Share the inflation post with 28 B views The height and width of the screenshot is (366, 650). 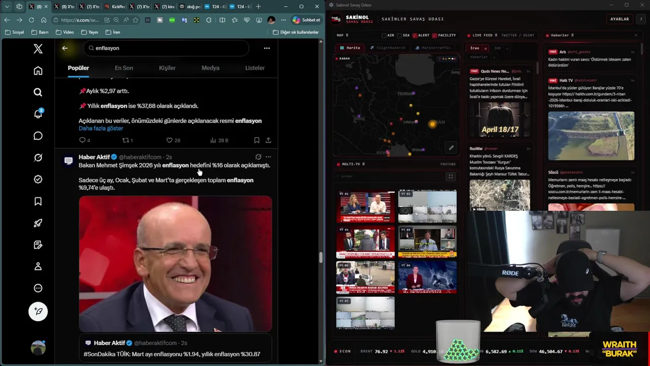pos(268,140)
